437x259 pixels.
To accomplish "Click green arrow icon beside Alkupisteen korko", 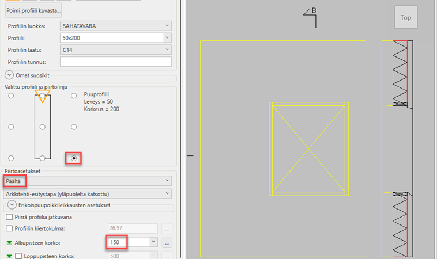I will [9, 242].
